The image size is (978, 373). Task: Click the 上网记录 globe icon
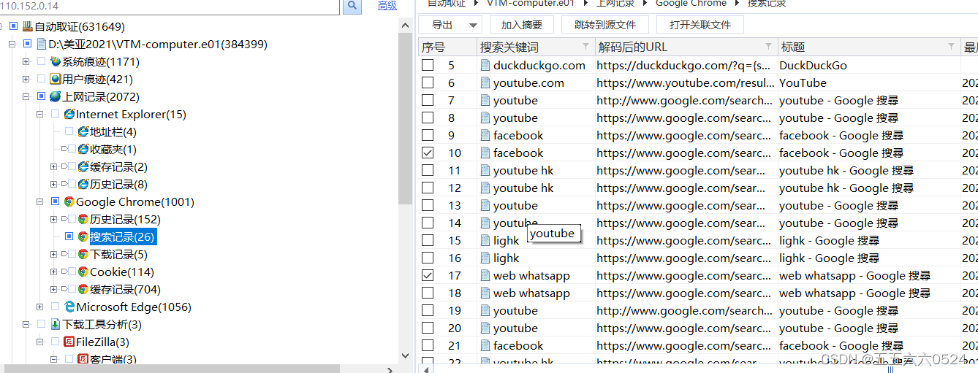[56, 97]
